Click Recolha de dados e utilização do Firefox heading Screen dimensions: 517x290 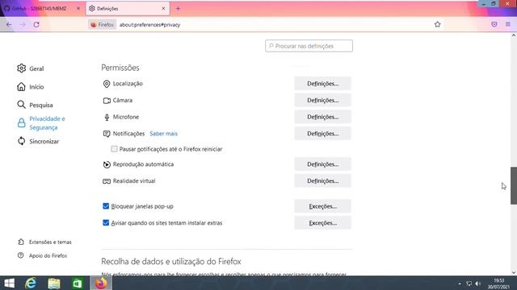tap(171, 261)
